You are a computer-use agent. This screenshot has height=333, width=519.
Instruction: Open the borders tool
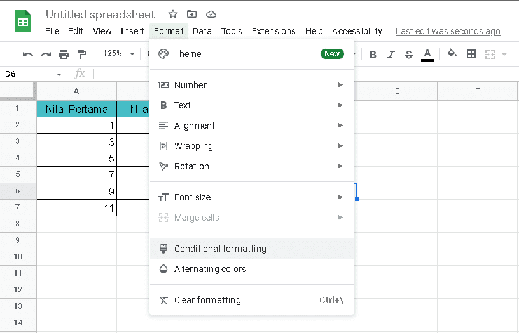471,54
